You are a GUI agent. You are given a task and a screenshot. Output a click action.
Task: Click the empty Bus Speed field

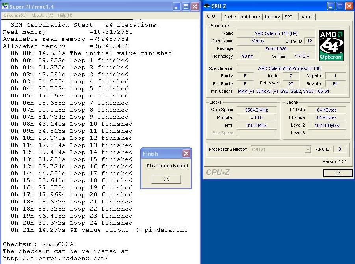click(256, 133)
